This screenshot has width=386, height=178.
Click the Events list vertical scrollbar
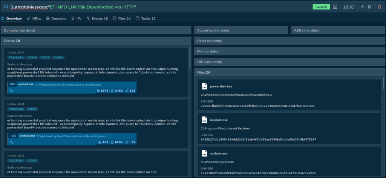190,60
